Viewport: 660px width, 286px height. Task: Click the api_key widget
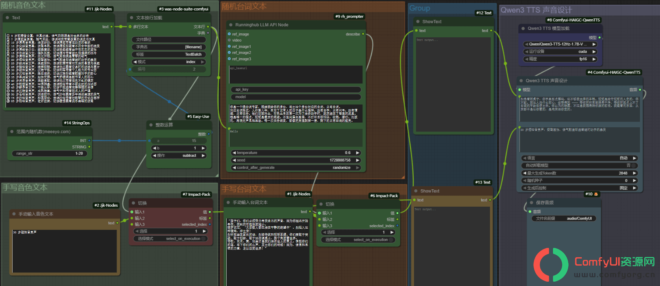click(296, 90)
